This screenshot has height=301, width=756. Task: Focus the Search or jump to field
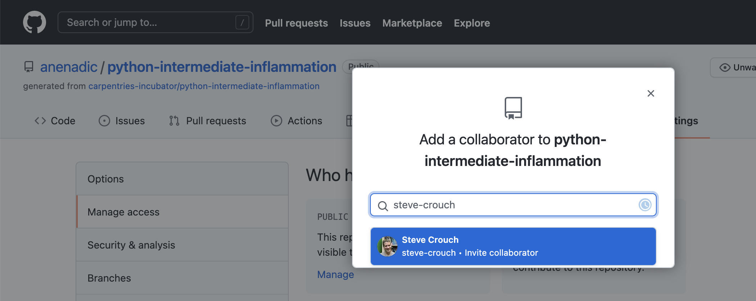click(155, 22)
